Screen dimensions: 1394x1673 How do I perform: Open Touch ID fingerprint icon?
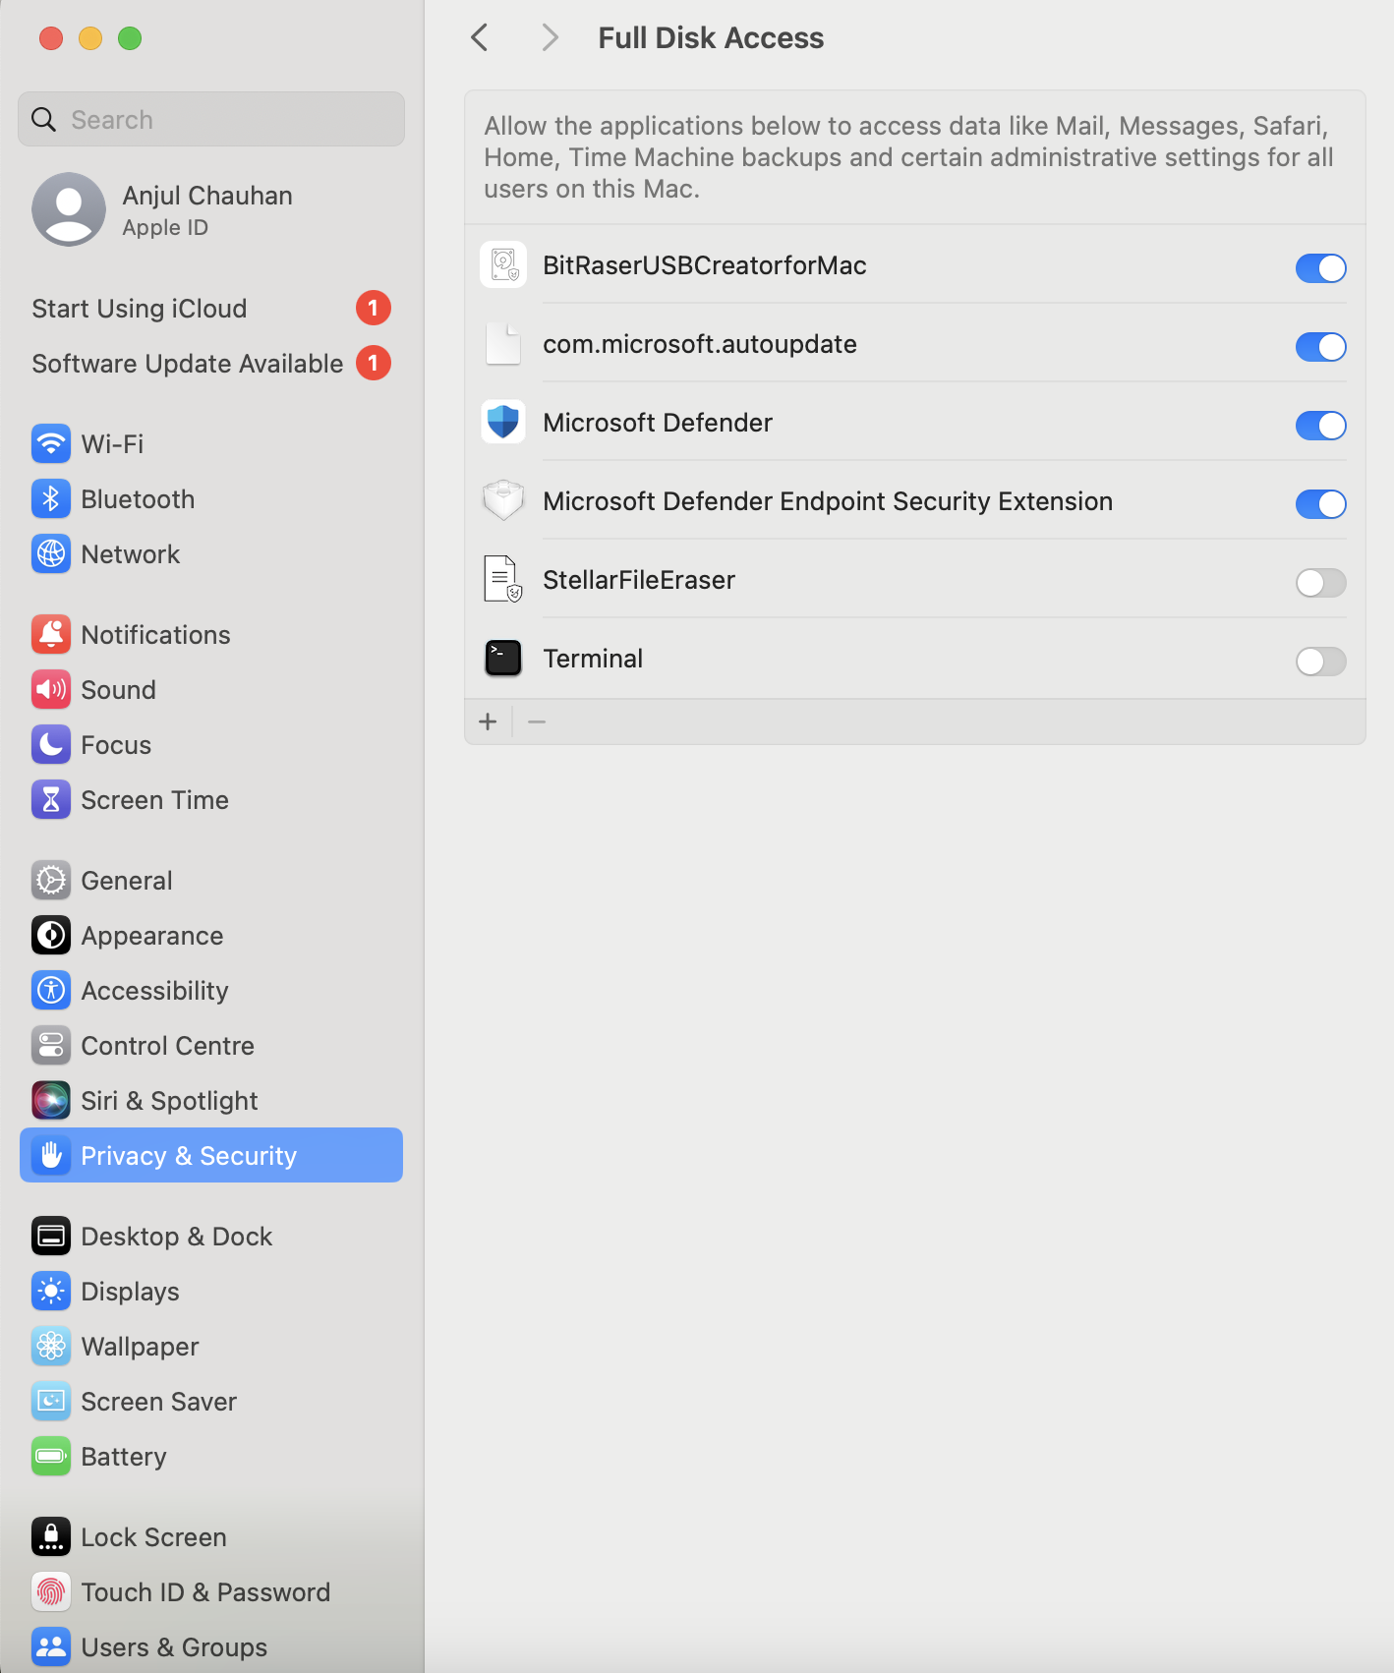51,1592
